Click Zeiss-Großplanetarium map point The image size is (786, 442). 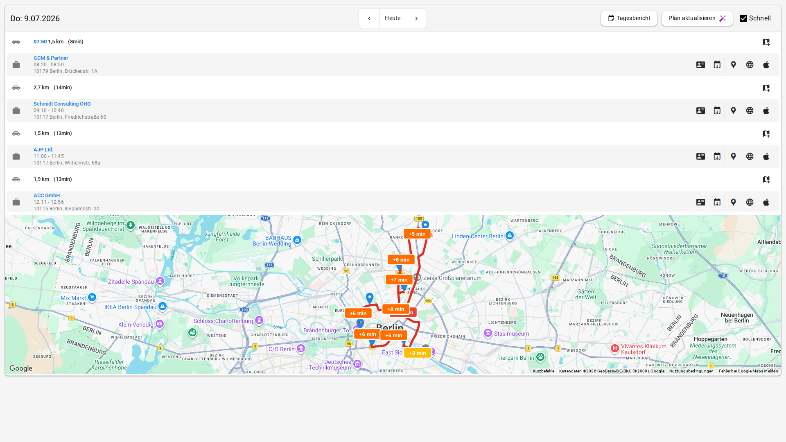(x=417, y=277)
